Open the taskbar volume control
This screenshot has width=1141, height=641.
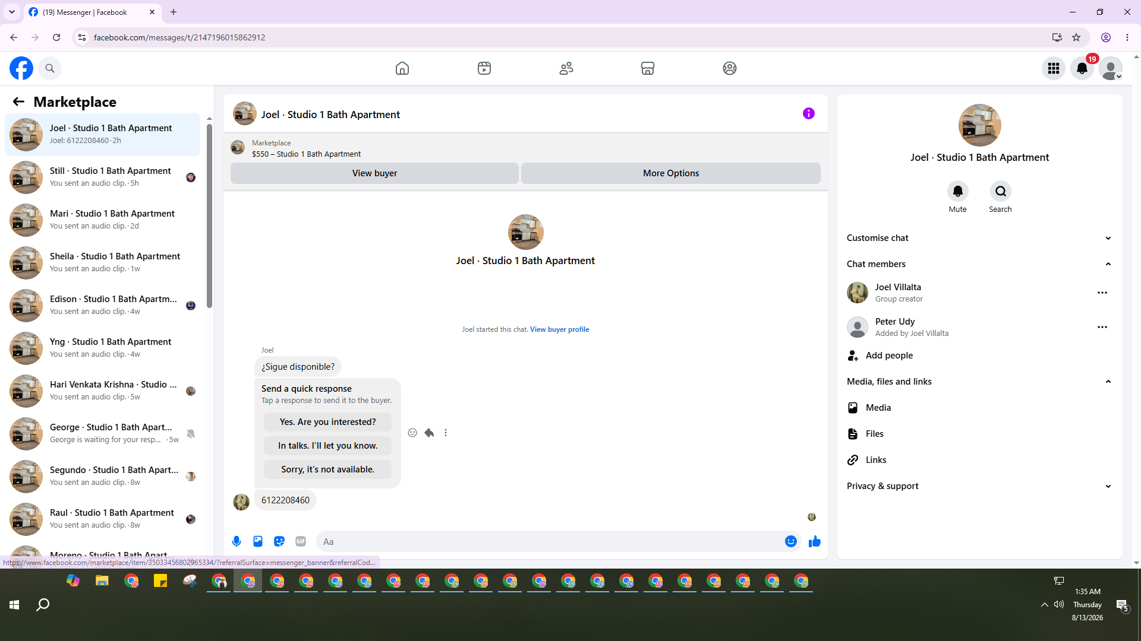(x=1059, y=604)
